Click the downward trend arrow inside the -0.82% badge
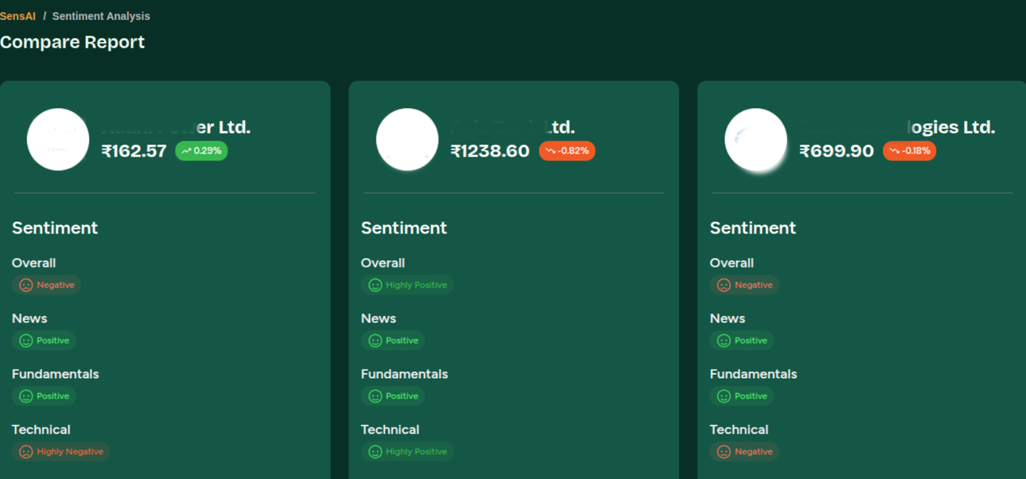This screenshot has height=479, width=1026. click(550, 151)
